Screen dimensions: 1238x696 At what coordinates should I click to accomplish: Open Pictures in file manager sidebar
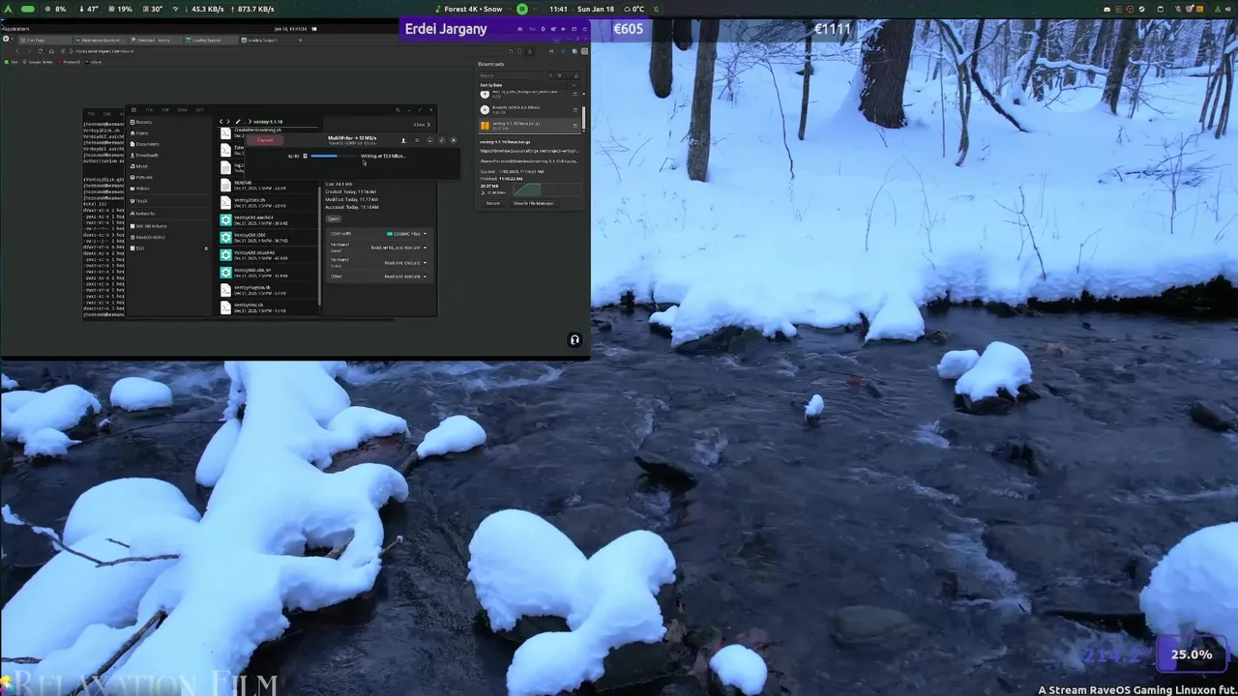(169, 177)
